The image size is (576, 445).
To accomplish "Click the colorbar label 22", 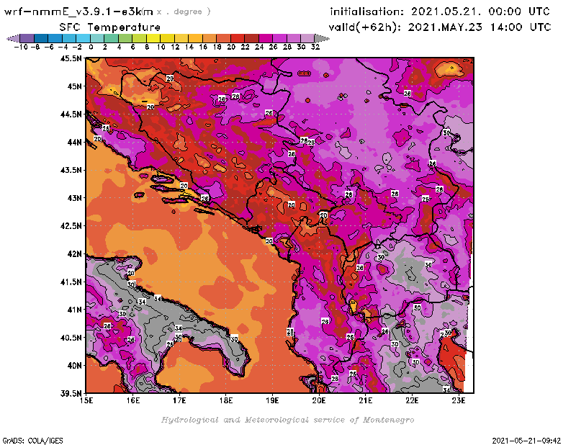I will (x=245, y=47).
